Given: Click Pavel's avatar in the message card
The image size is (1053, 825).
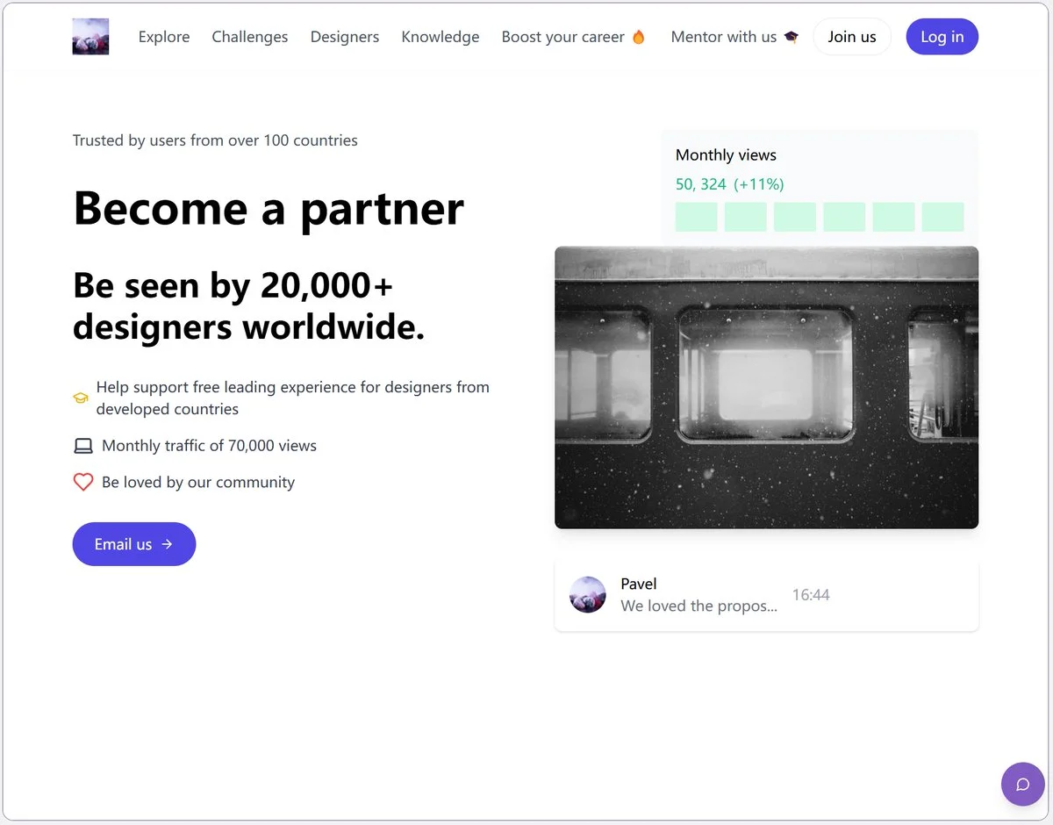Looking at the screenshot, I should coord(588,594).
